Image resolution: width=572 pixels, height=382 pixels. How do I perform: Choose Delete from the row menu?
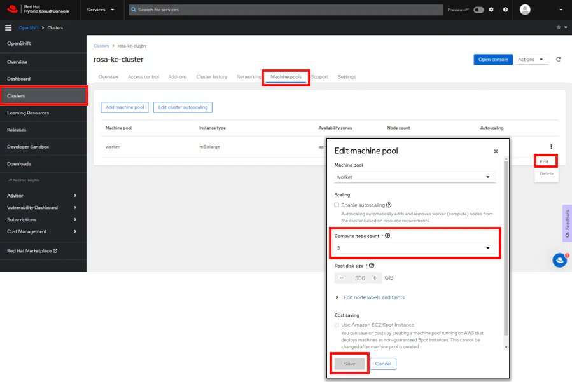[x=547, y=174]
